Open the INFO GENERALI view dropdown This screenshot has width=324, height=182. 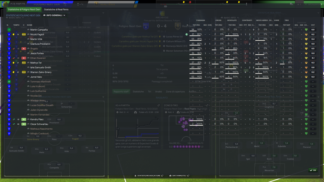(x=54, y=15)
